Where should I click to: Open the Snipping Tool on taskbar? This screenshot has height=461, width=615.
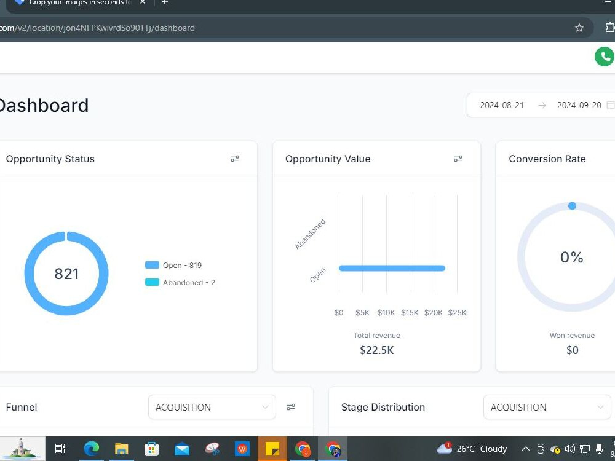(x=212, y=449)
